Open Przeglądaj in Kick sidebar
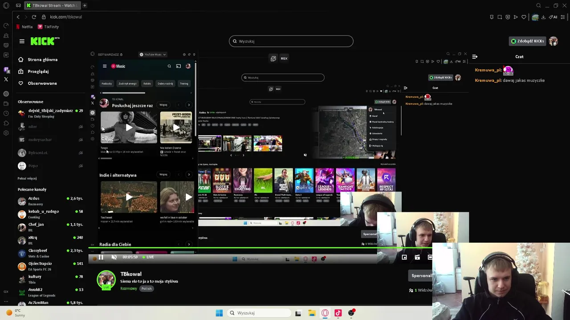Image resolution: width=570 pixels, height=320 pixels. (33, 71)
